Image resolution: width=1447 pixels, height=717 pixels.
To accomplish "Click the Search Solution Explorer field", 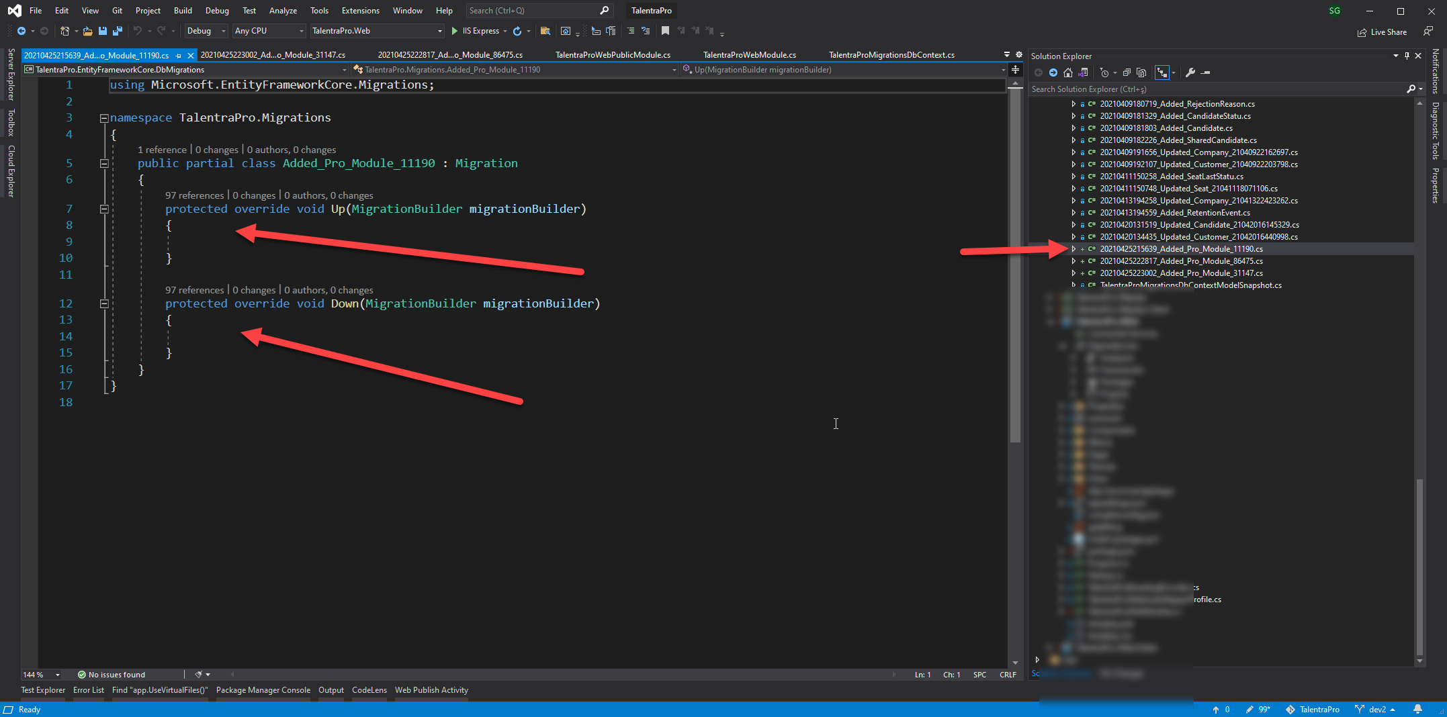I will tap(1216, 89).
